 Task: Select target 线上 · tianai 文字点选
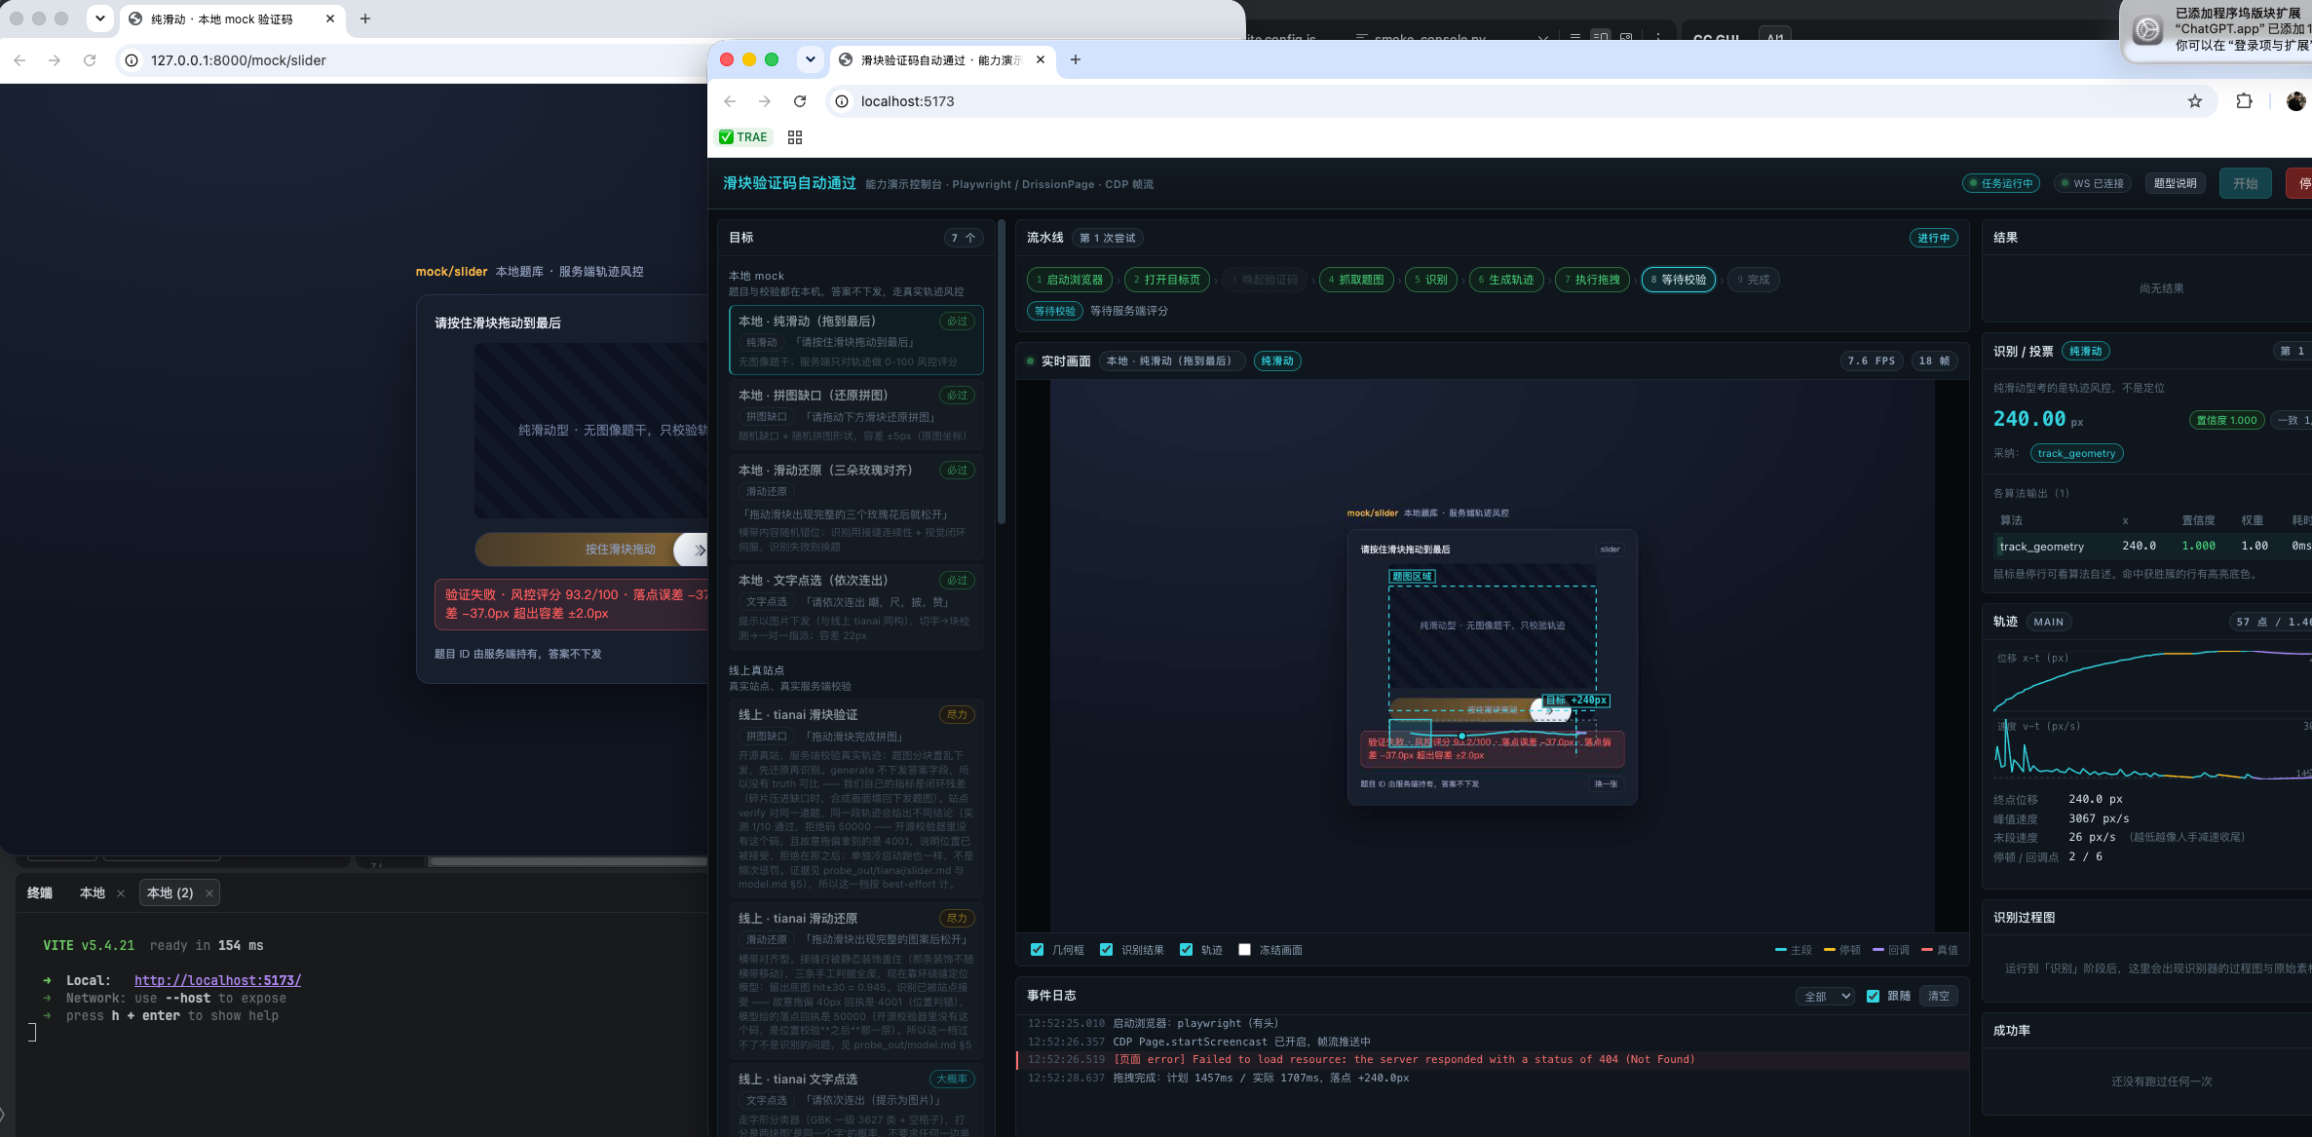(856, 1101)
